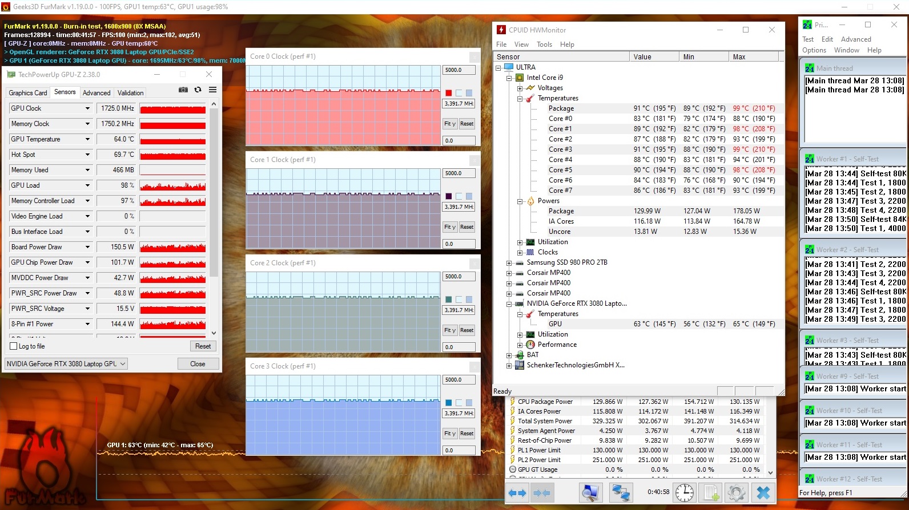The height and width of the screenshot is (510, 909).
Task: Click the Value column header in HWMonitor
Action: [x=654, y=57]
